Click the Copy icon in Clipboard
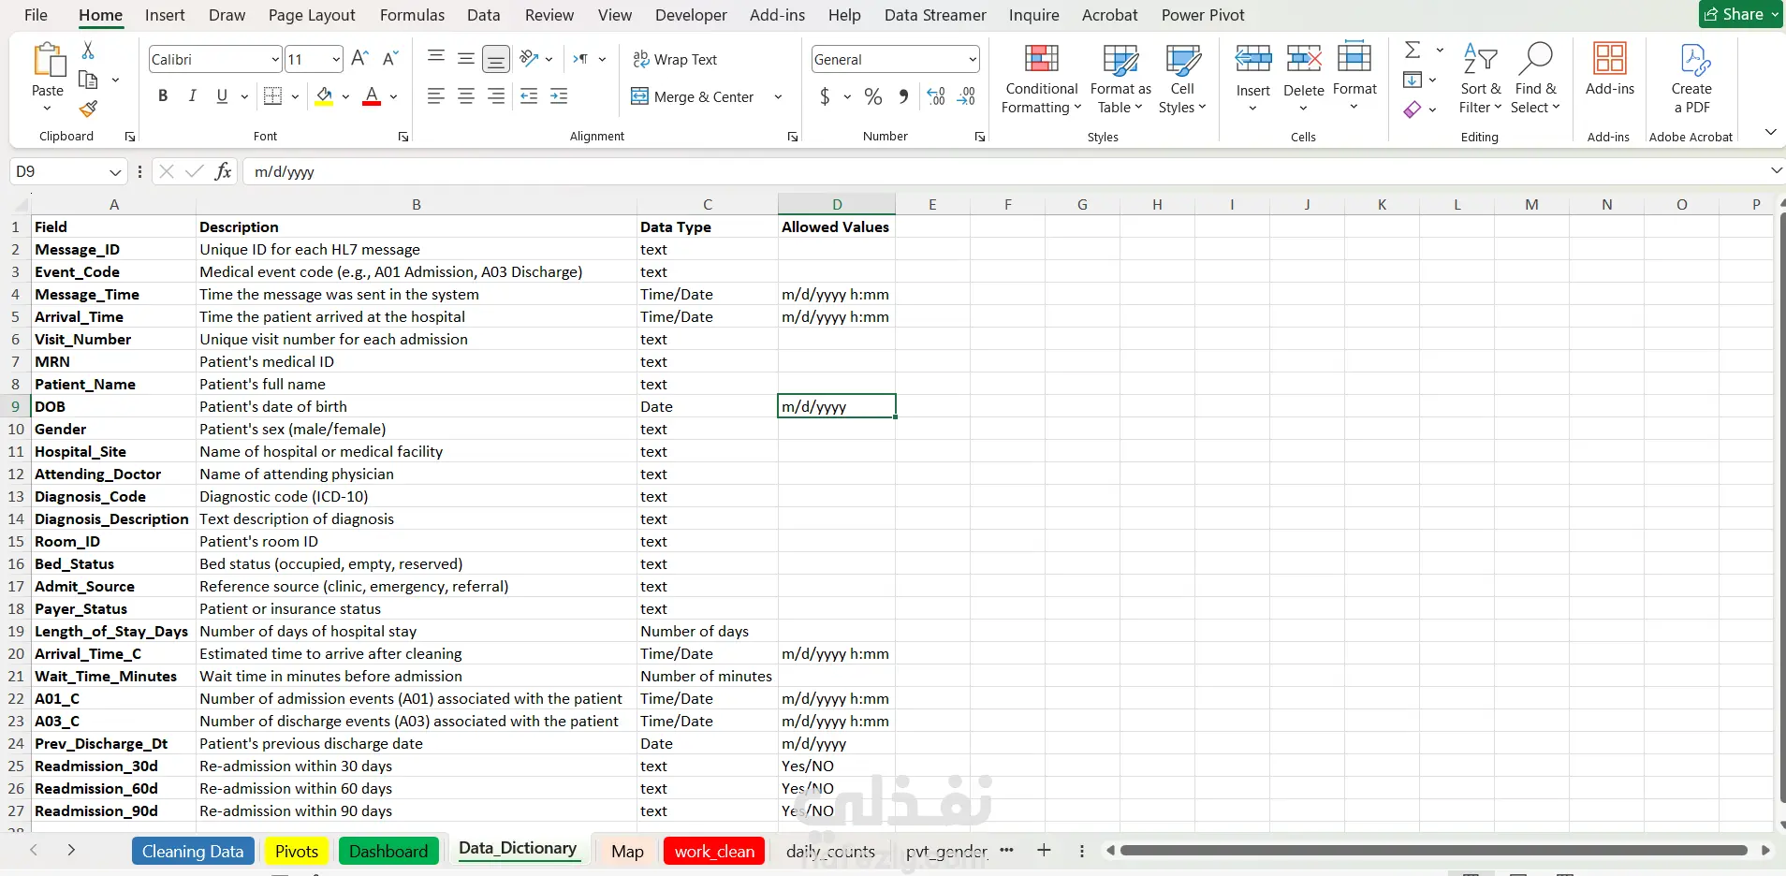The image size is (1786, 876). coord(88,80)
